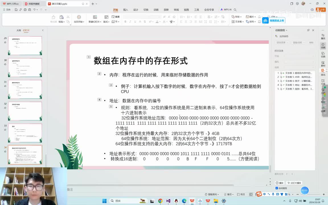Click the 当页开始 play icon
Image resolution: width=328 pixels, height=205 pixels.
[79, 17]
